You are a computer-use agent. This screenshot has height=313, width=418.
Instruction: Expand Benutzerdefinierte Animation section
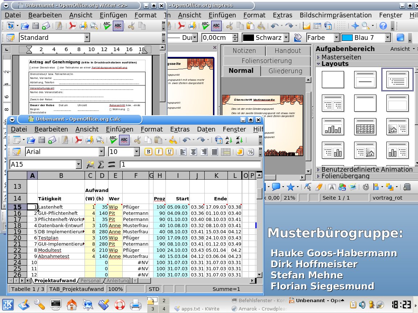point(367,170)
